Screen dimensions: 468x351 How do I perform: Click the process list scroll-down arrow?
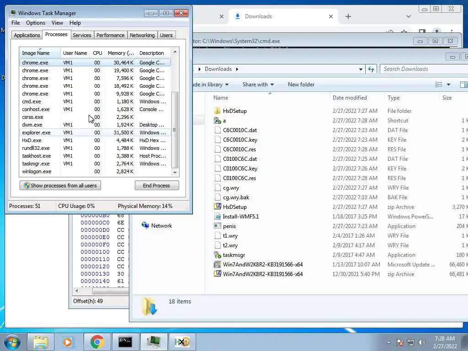[x=175, y=172]
